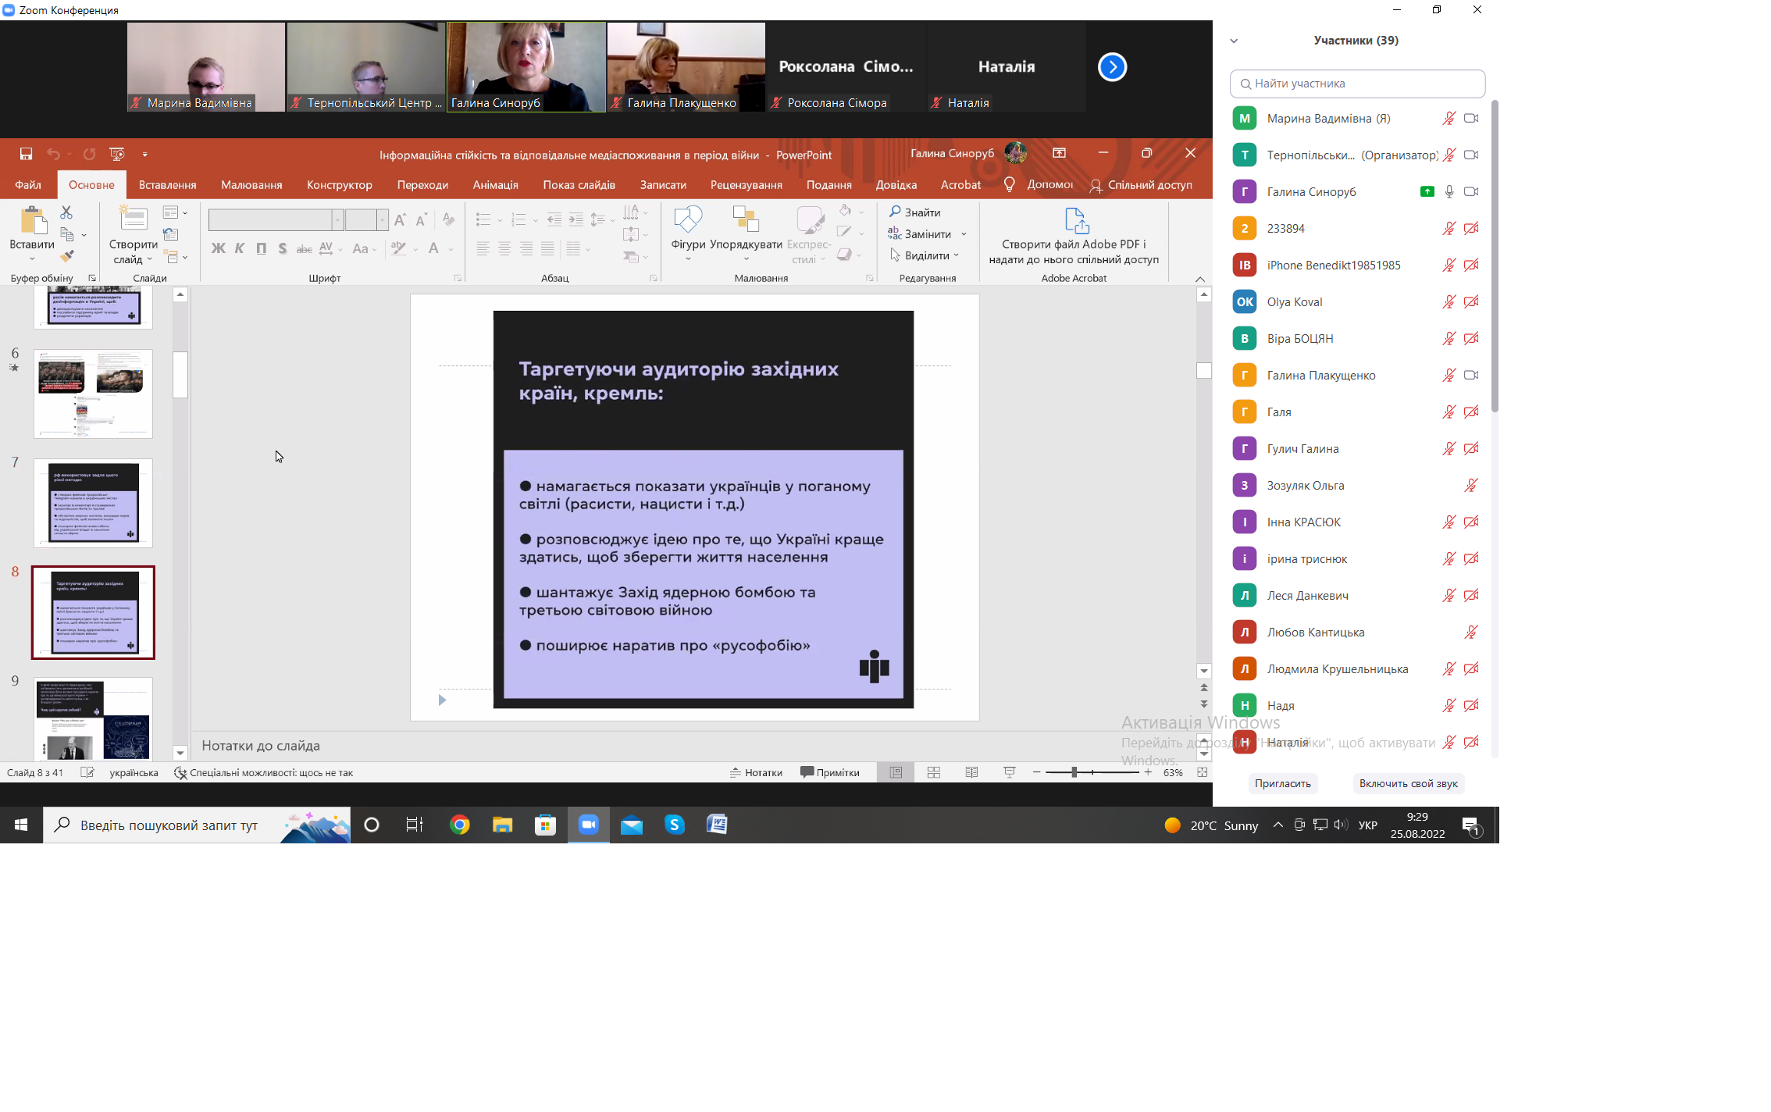
Task: Click the Допомога tell-me lightbulb box
Action: [x=1039, y=184]
